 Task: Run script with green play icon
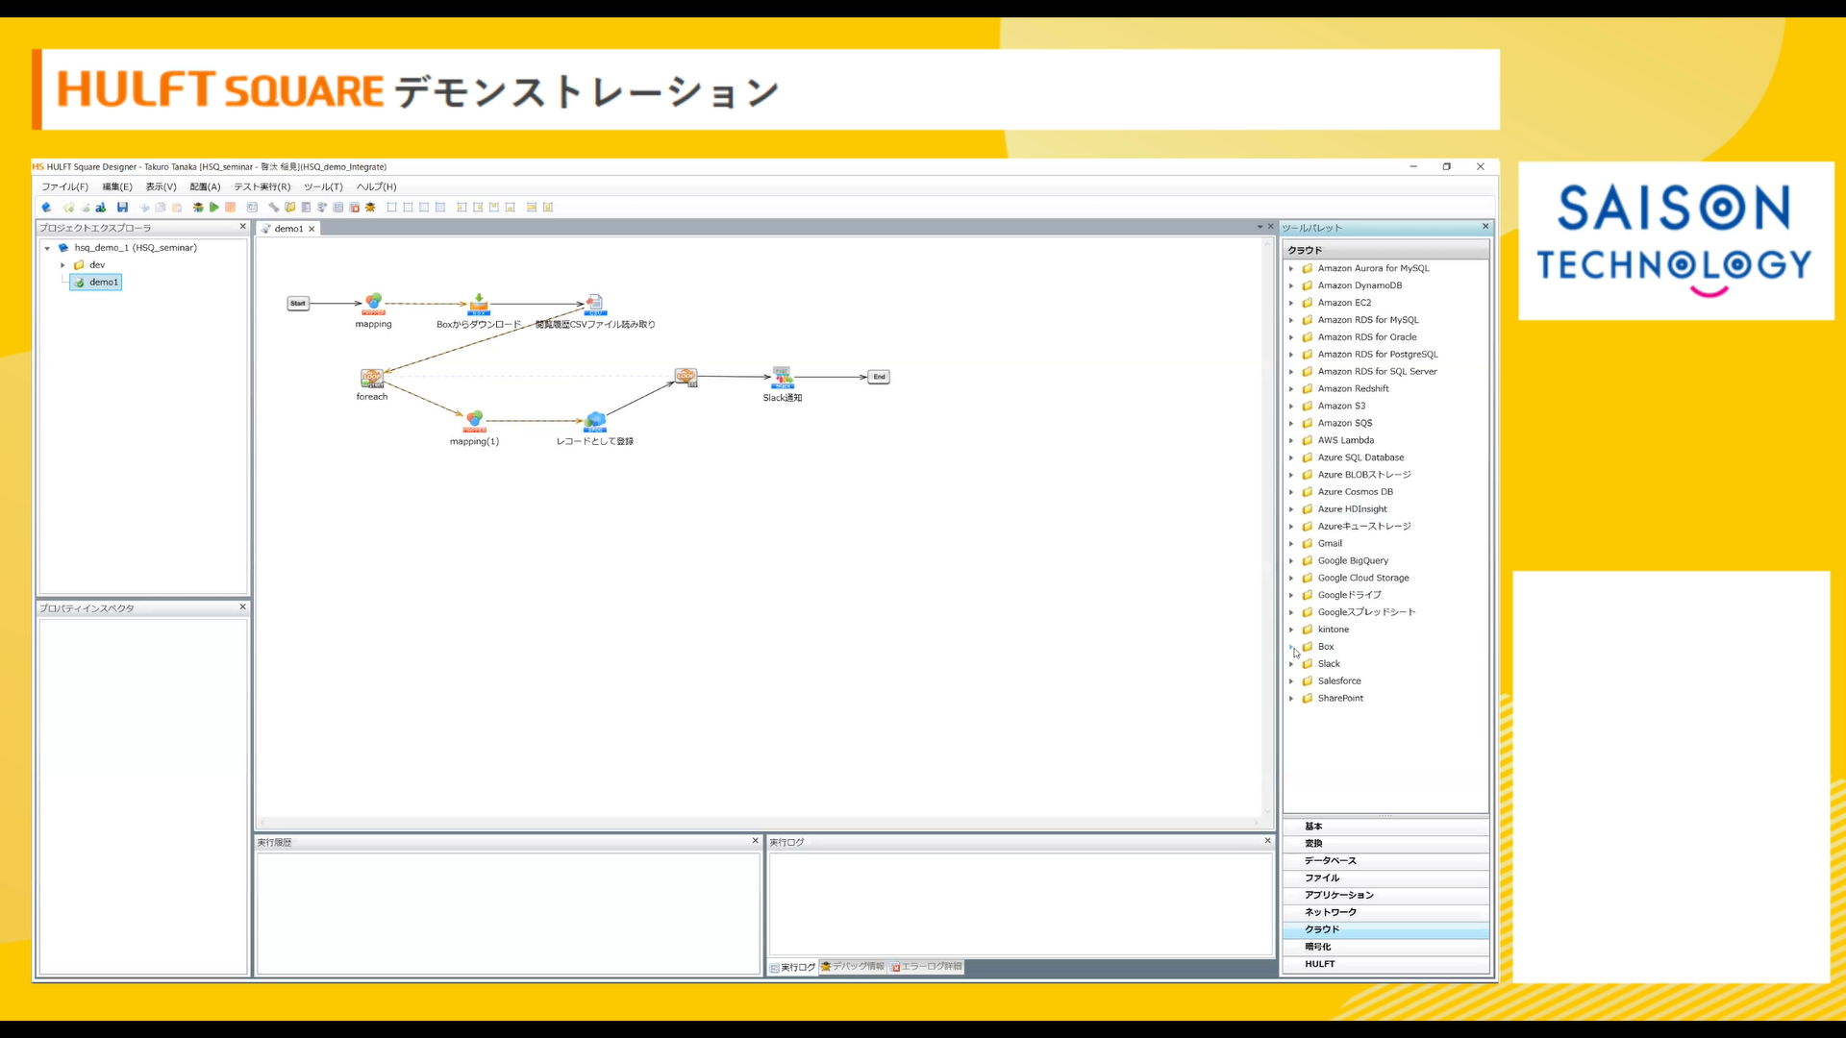214,208
